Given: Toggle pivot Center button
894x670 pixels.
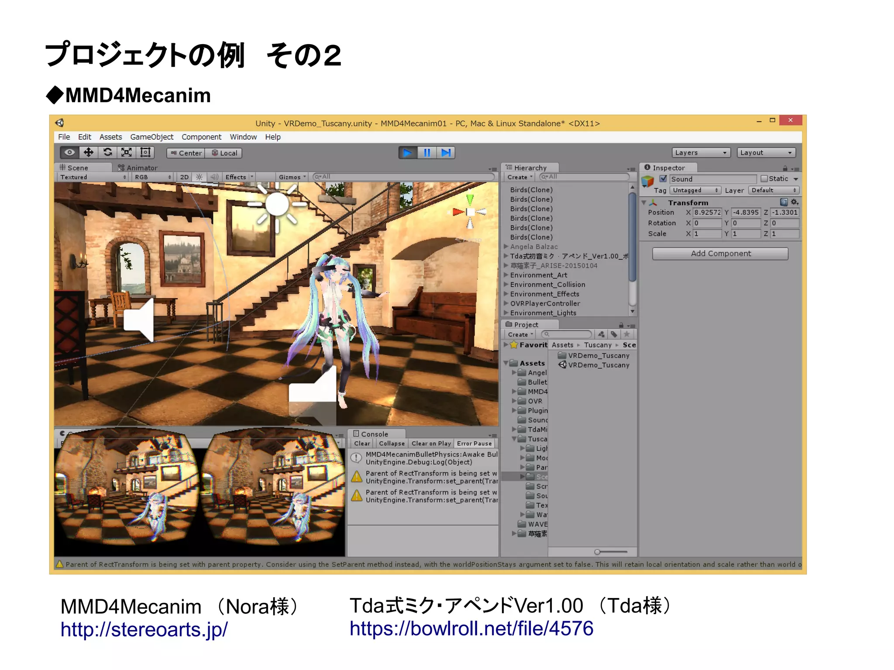Looking at the screenshot, I should tap(186, 153).
